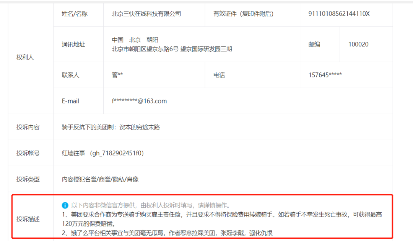Click the 投诉内容 row label
413x241 pixels.
click(28, 127)
